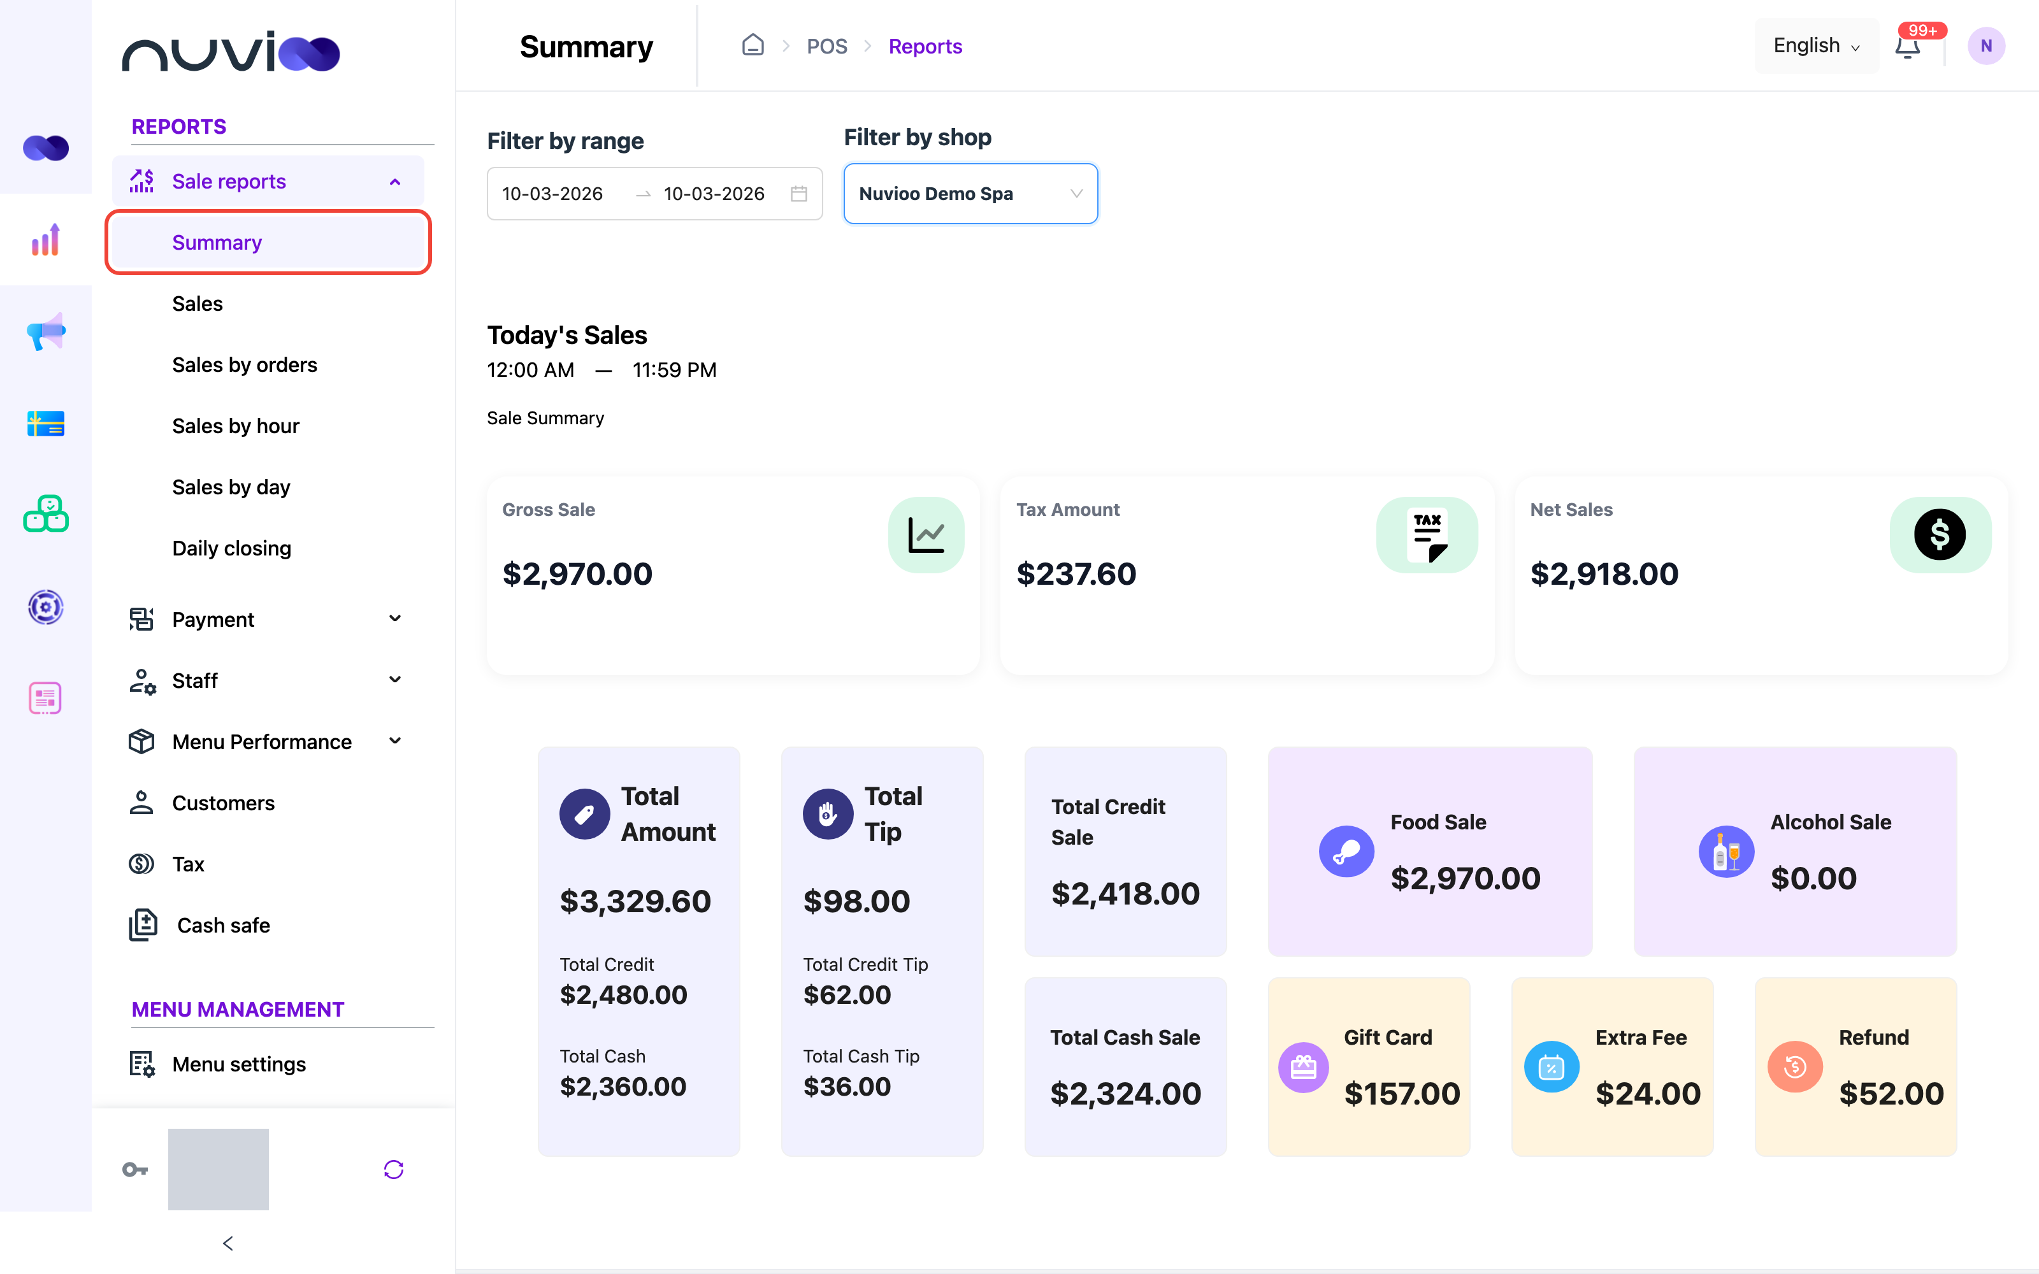Click the home icon in breadcrumb
This screenshot has width=2039, height=1274.
(x=753, y=45)
